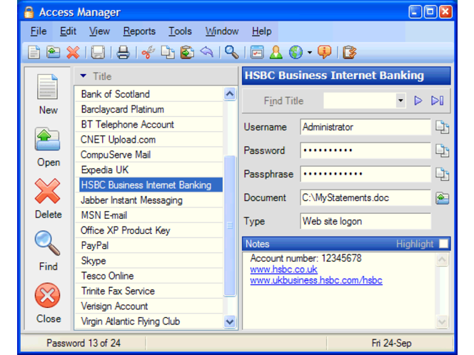The image size is (474, 355).
Task: Open the linked Document file icon
Action: 443,198
